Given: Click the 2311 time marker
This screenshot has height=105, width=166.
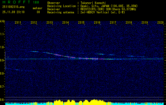Looking at the screenshot, I should 18,22.
